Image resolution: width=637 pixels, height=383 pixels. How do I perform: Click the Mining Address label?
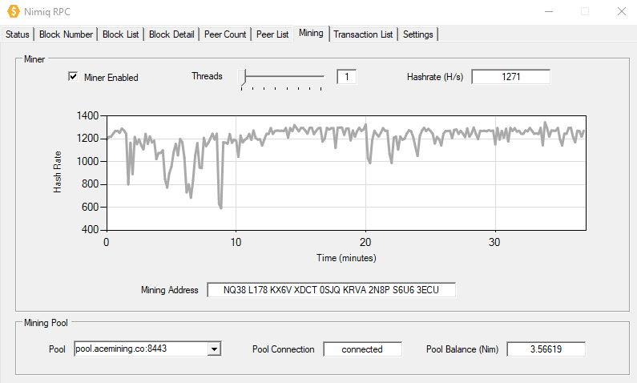point(169,290)
